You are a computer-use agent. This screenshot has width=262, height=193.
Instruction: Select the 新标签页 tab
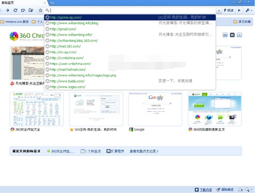[23, 3]
